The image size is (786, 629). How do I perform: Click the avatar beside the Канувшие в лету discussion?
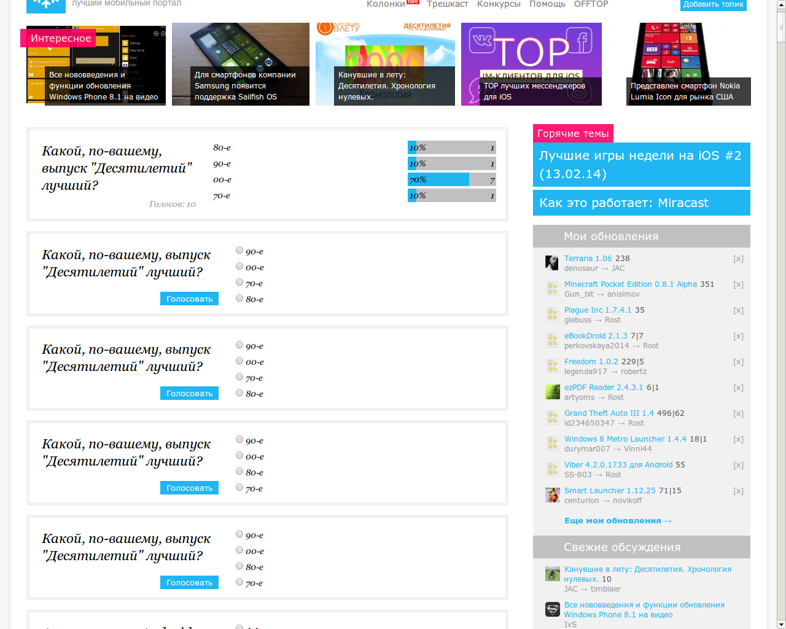tap(552, 574)
